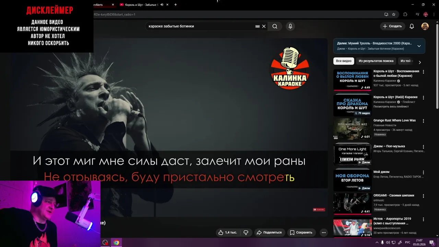Close the Король и Шут tab
The height and width of the screenshot is (247, 439).
[167, 5]
